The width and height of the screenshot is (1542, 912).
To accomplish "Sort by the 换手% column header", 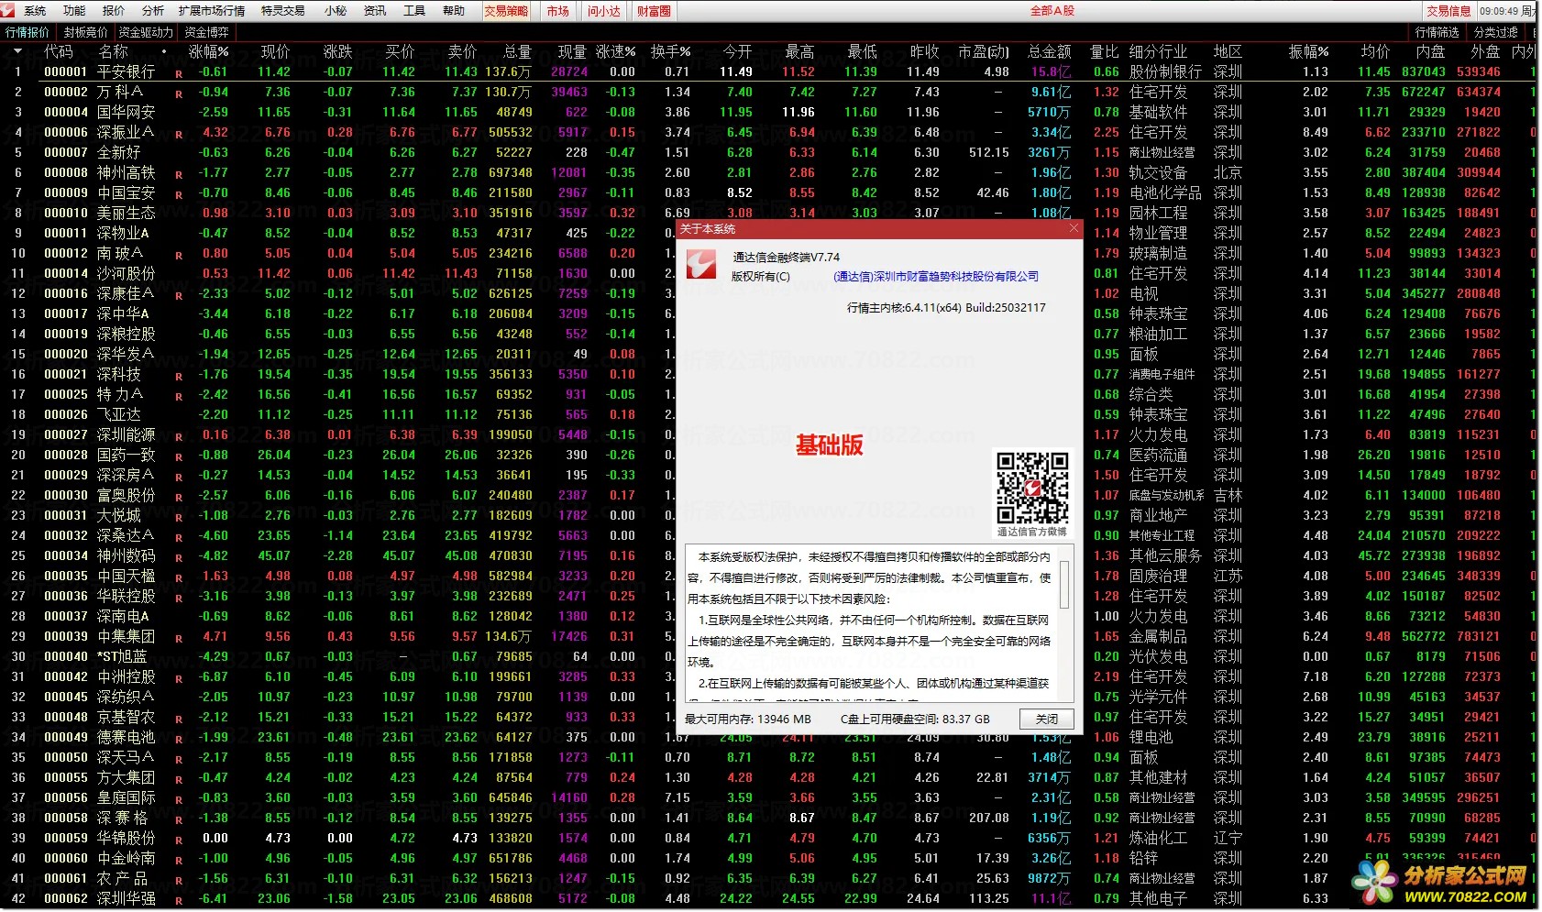I will [670, 51].
